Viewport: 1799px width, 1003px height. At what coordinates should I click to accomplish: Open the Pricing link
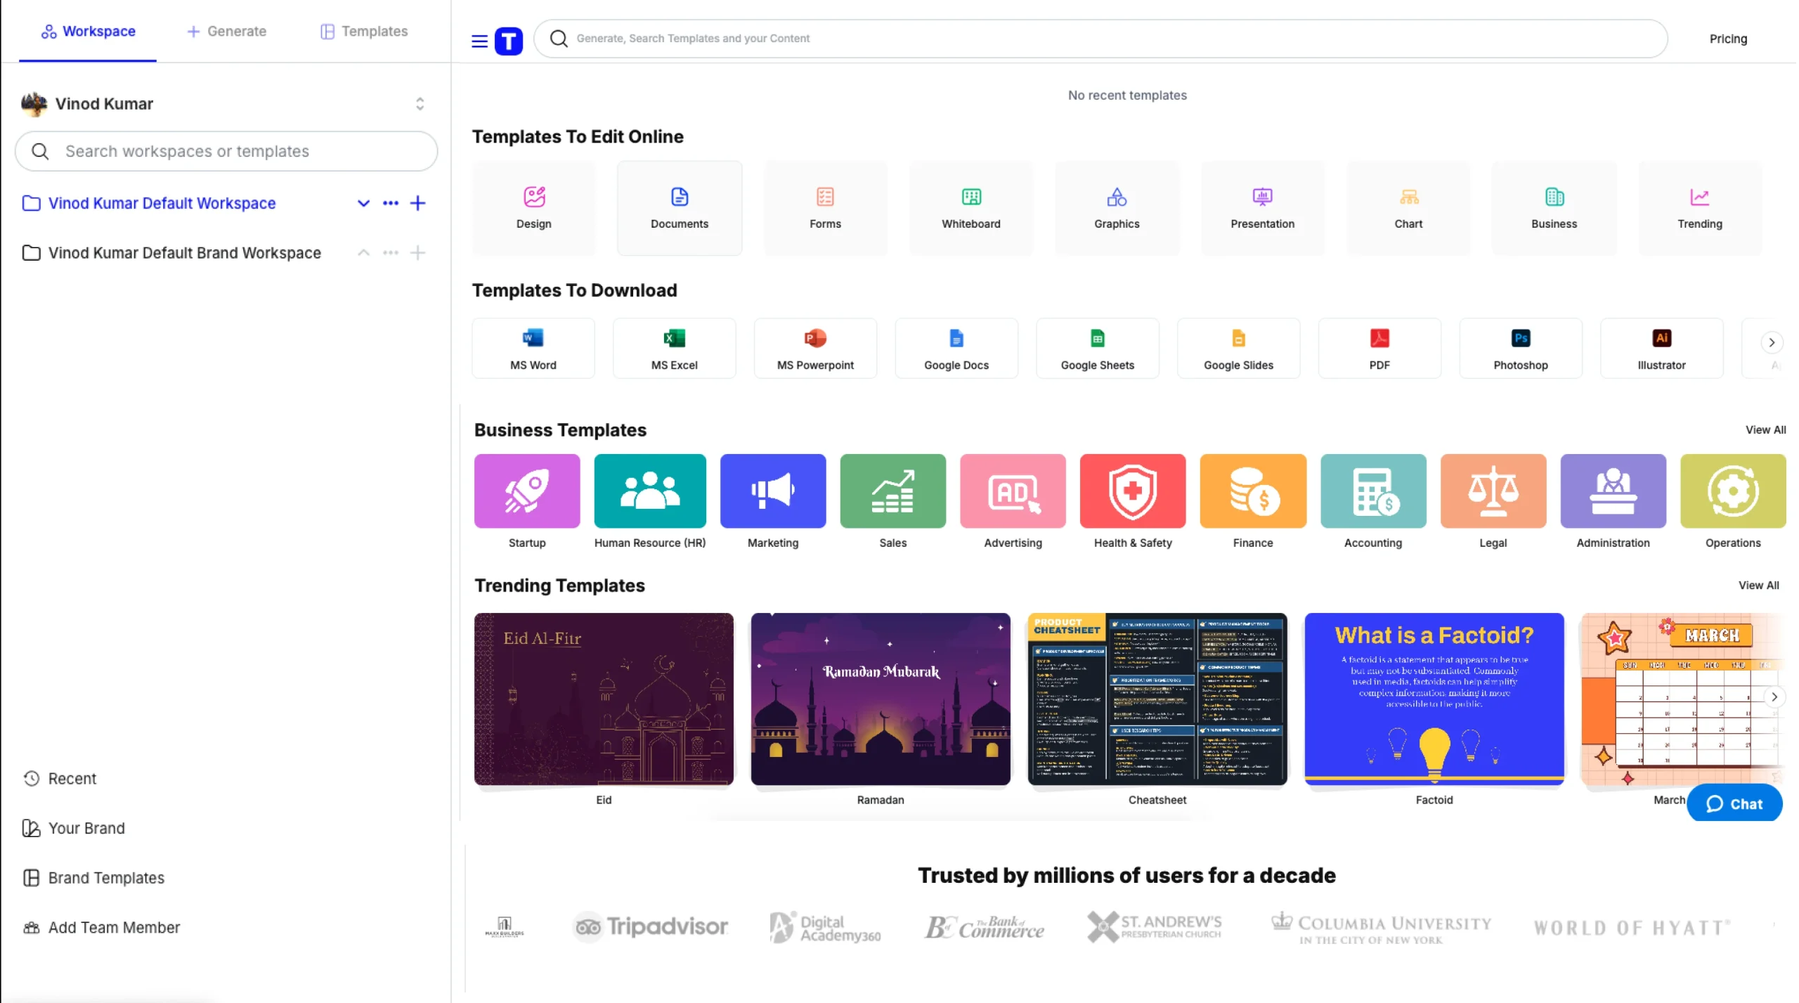[x=1727, y=39]
